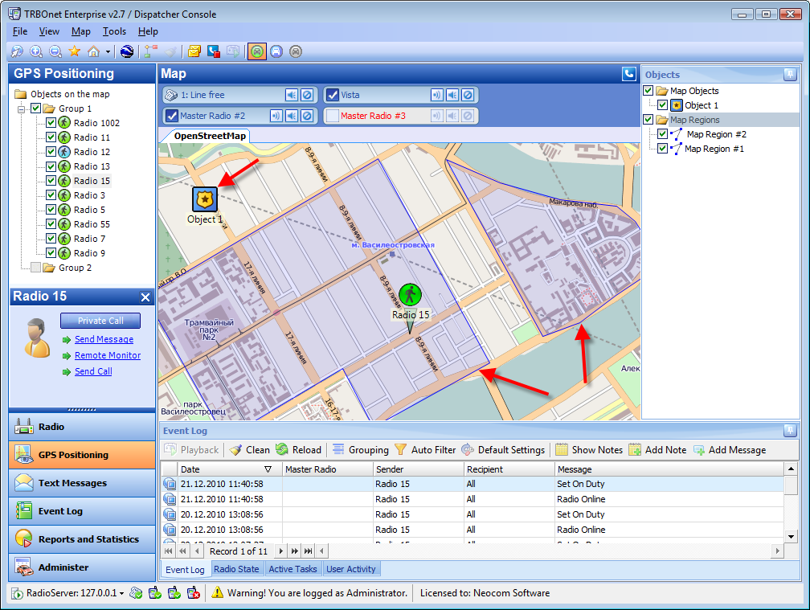810x610 pixels.
Task: Uncheck the Group 1 checkbox
Action: (35, 108)
